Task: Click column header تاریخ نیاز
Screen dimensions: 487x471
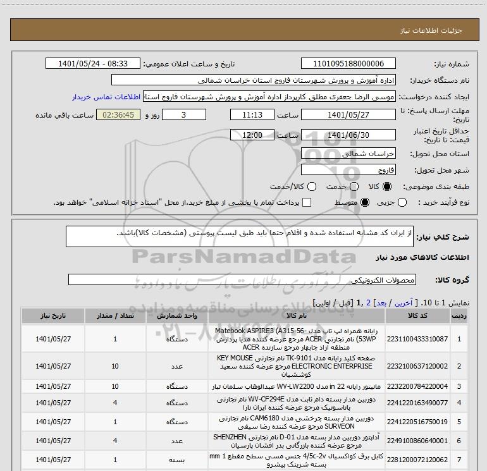Action: (53, 315)
